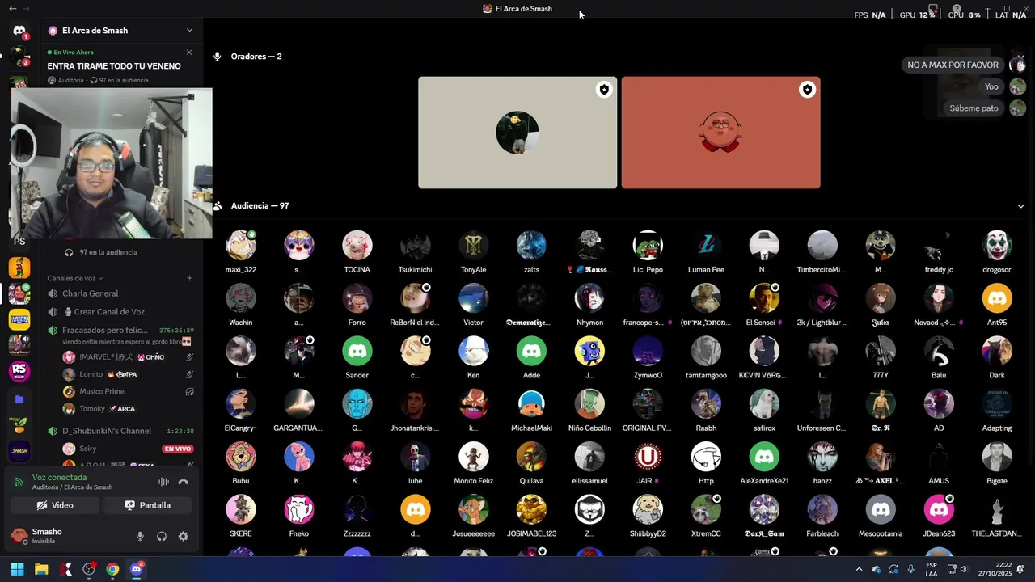This screenshot has width=1035, height=582.
Task: Collapse Canales de voz category
Action: [74, 278]
